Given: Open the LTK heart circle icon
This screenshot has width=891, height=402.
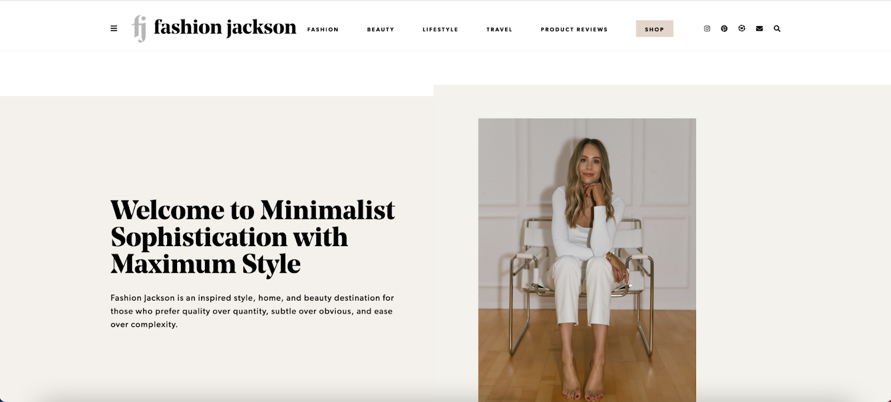Looking at the screenshot, I should (x=742, y=28).
